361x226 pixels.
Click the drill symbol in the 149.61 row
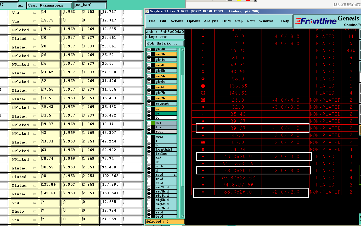[x=203, y=93]
